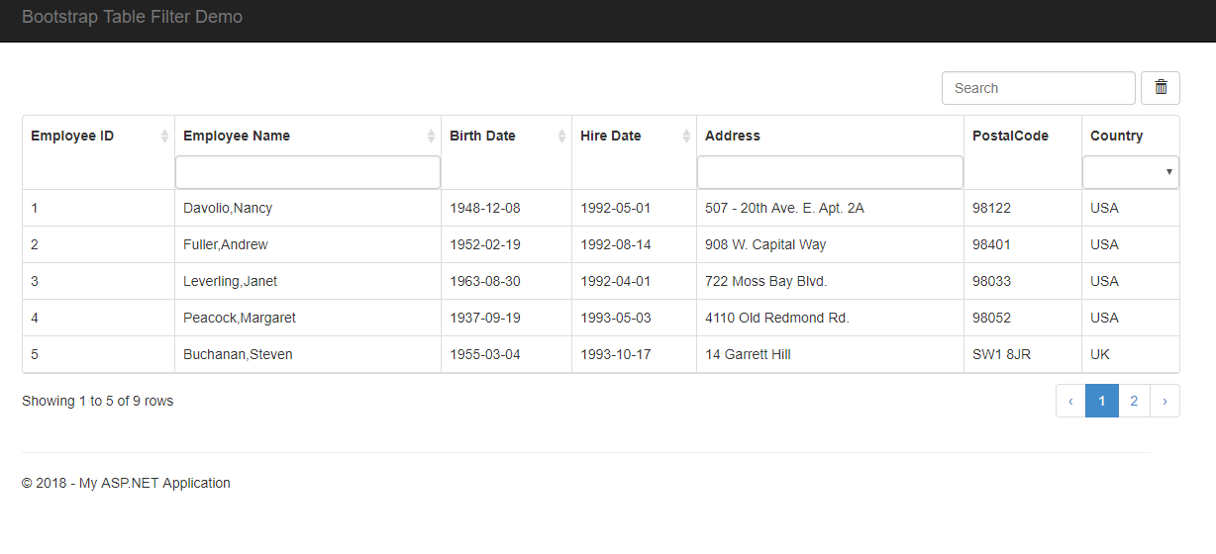Click the 908 W. Capital Way cell
This screenshot has height=554, width=1216.
pyautogui.click(x=765, y=244)
